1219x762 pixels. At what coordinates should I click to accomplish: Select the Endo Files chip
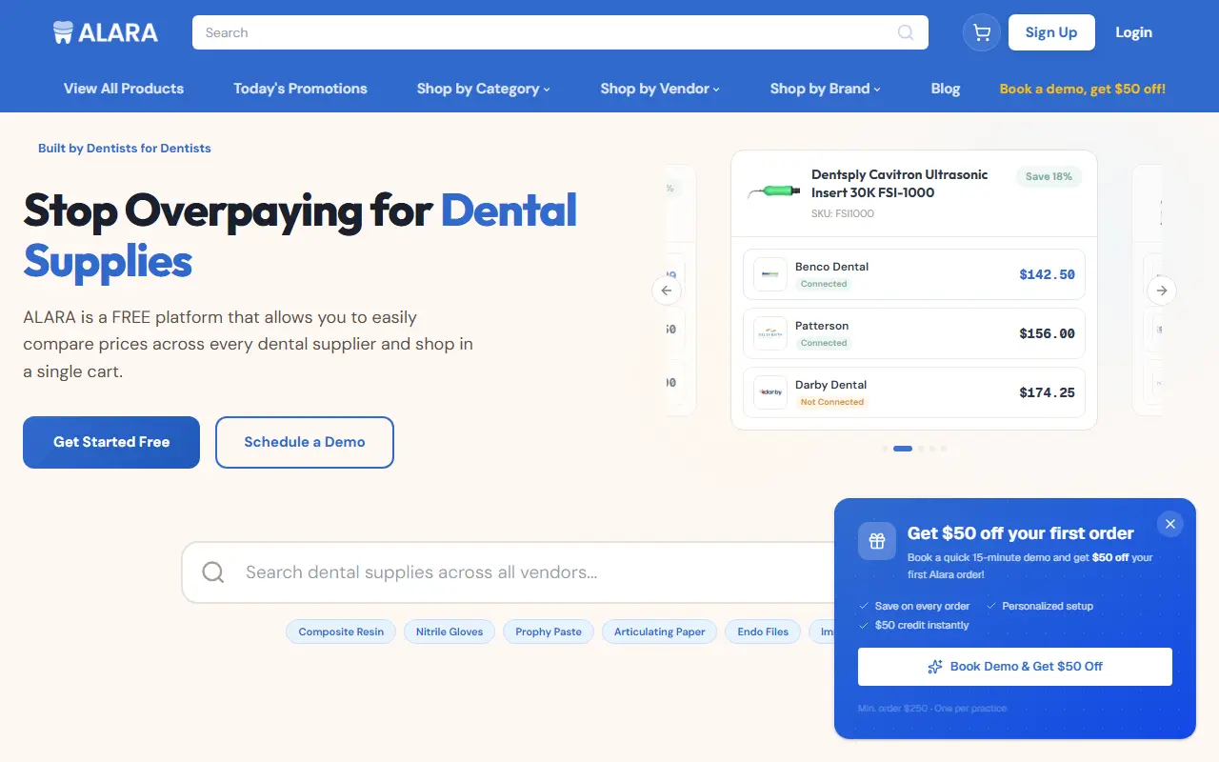click(763, 632)
